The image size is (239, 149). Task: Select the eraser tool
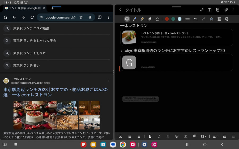(x=150, y=19)
